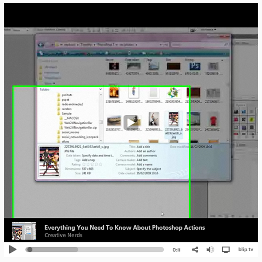Click the large play overlay on the video

131,122
